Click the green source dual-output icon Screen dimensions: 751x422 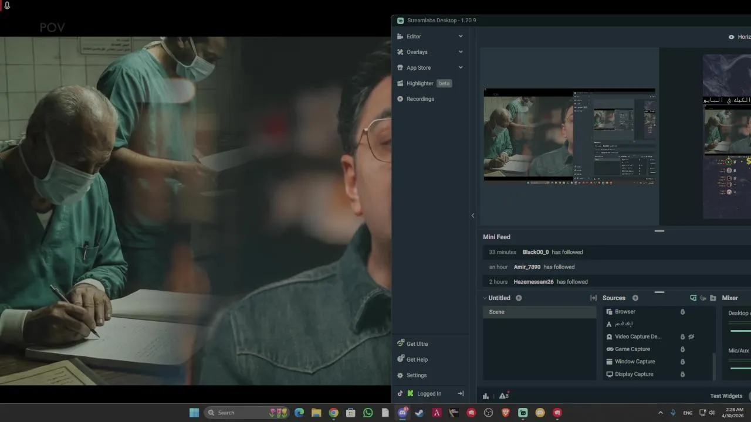pyautogui.click(x=693, y=298)
